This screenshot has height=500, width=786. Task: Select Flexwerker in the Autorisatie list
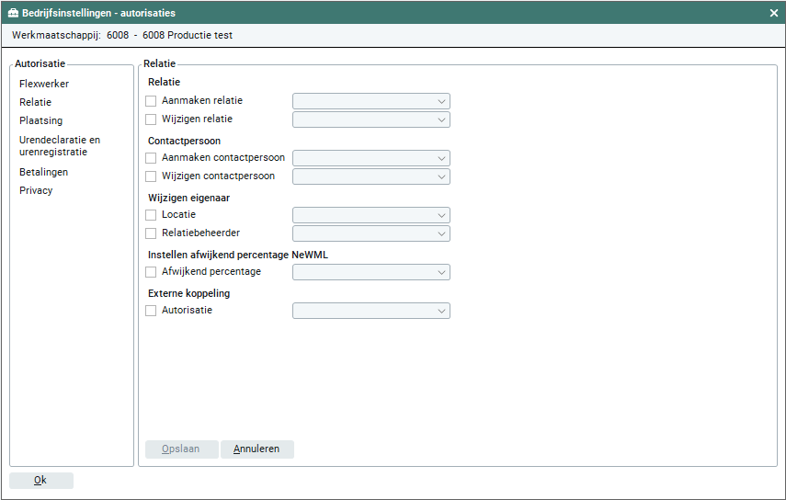coord(44,84)
